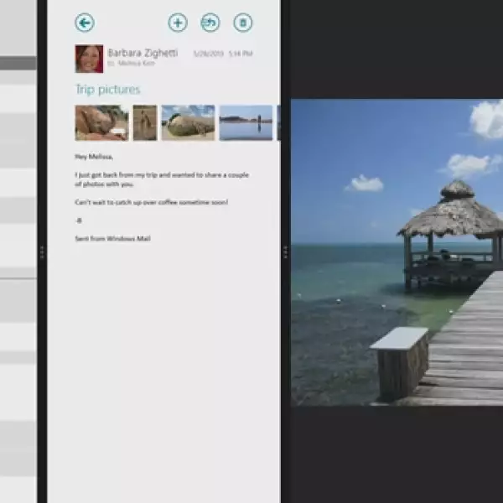Click the sender name Barbara Zighetti
The image size is (503, 503).
tap(143, 53)
